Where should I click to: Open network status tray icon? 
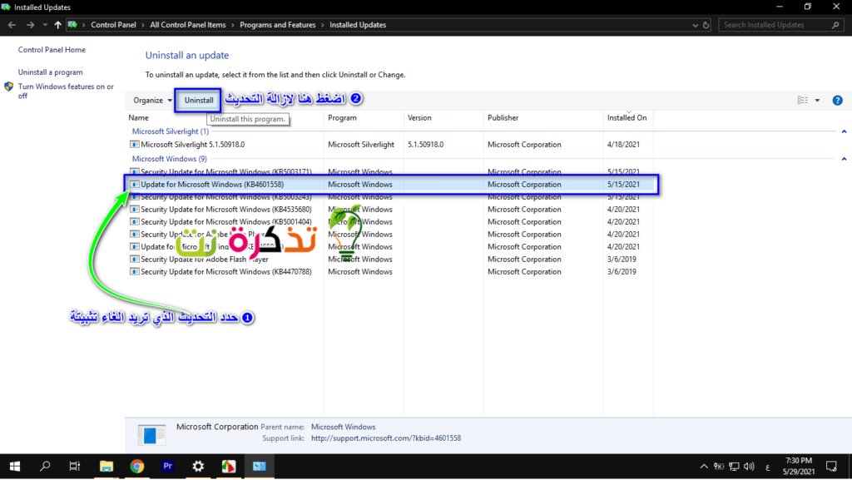tap(734, 467)
